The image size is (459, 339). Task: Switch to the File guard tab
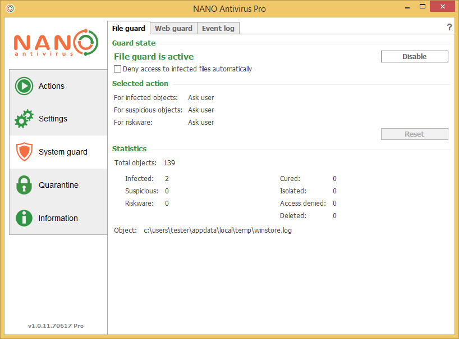pyautogui.click(x=128, y=28)
